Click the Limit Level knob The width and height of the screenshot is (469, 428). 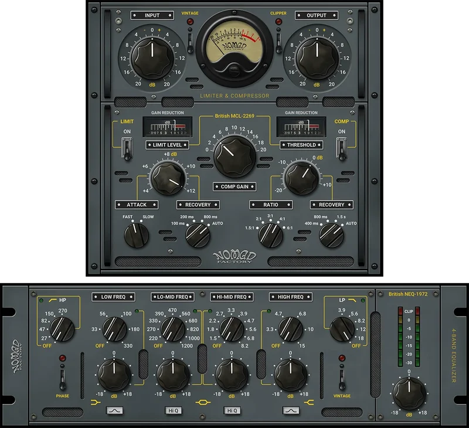click(x=168, y=178)
